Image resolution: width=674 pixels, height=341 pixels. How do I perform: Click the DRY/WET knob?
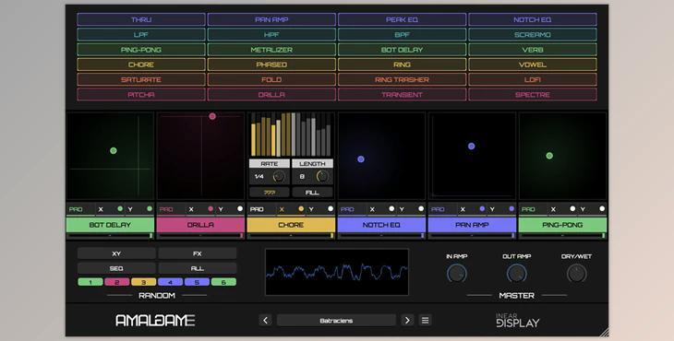pos(576,273)
